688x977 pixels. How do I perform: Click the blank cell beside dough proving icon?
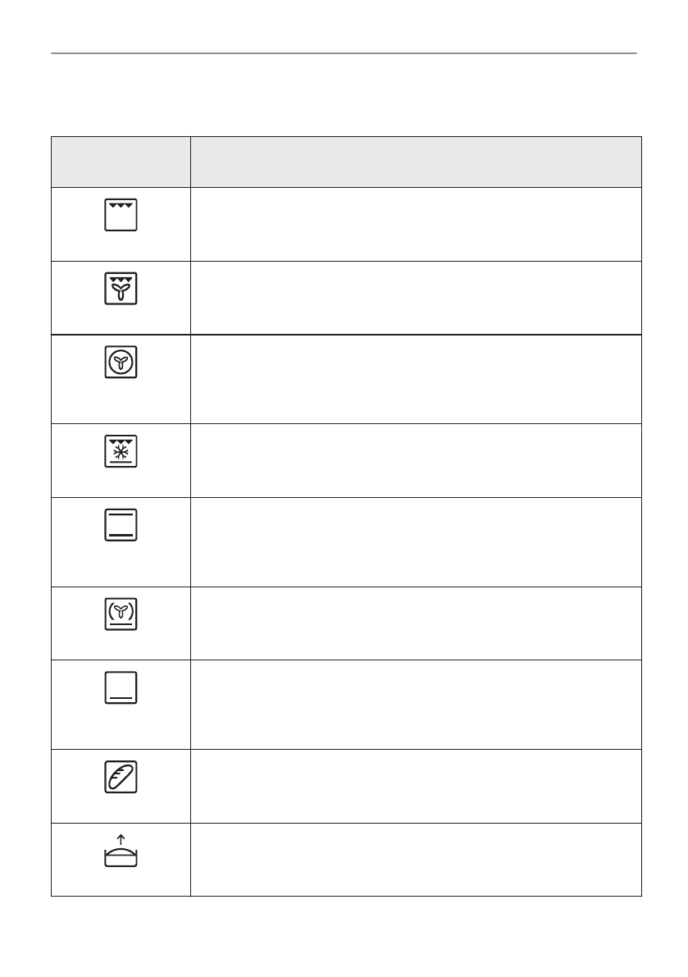(x=415, y=859)
